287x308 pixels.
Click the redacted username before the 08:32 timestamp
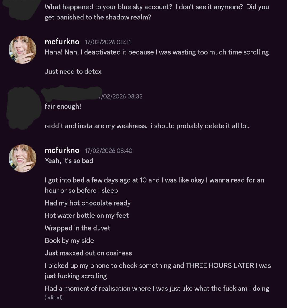(x=71, y=94)
